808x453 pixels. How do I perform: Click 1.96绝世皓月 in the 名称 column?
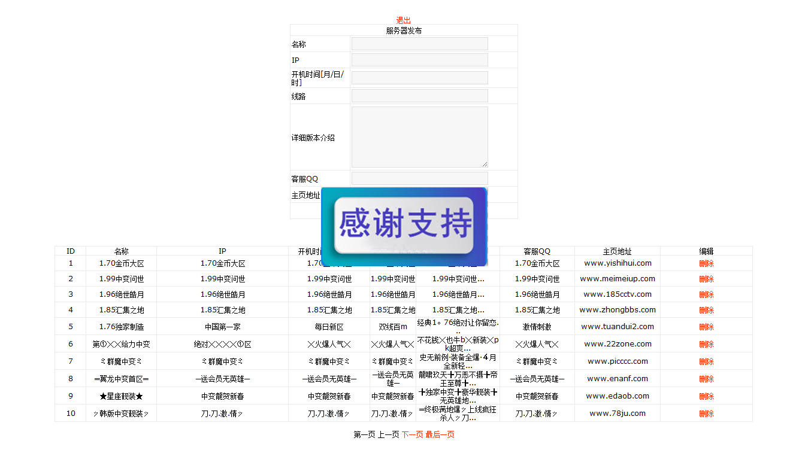(x=122, y=294)
